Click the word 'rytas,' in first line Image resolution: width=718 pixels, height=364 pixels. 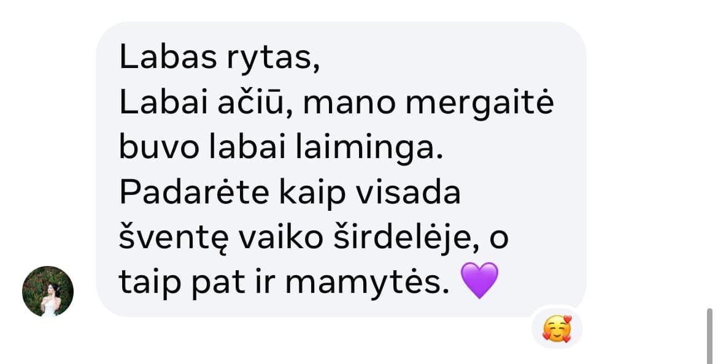click(x=273, y=59)
